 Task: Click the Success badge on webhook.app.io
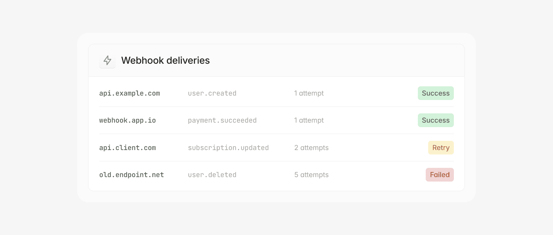click(x=436, y=120)
